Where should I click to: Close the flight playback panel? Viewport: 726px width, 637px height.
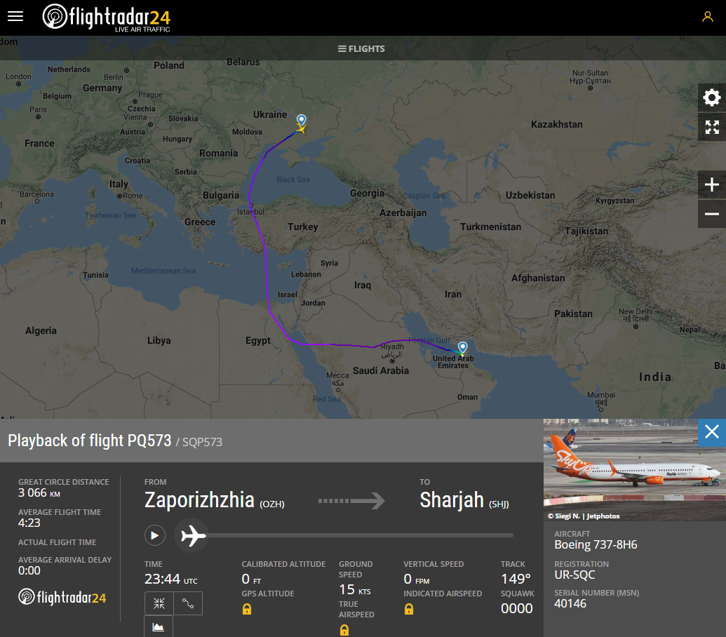click(x=712, y=432)
